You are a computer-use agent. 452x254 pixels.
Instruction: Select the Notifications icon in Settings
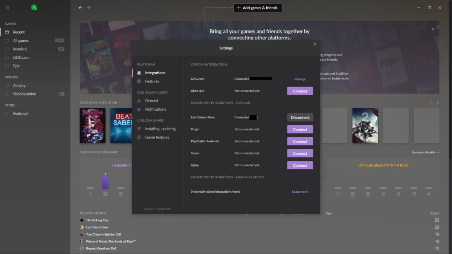tap(139, 109)
